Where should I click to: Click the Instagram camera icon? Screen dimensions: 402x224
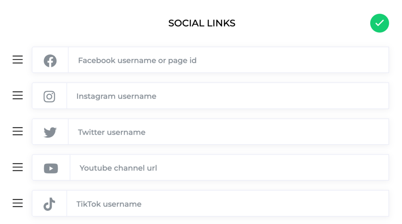[49, 97]
